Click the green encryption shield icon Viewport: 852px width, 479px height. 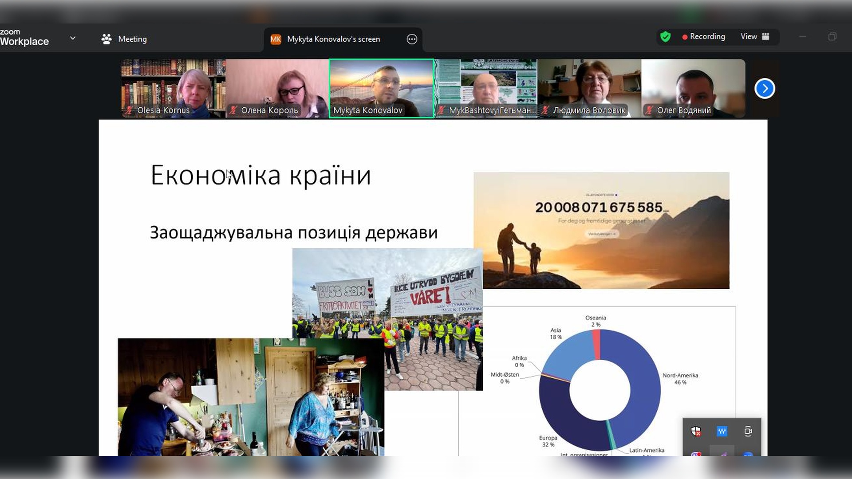(665, 37)
